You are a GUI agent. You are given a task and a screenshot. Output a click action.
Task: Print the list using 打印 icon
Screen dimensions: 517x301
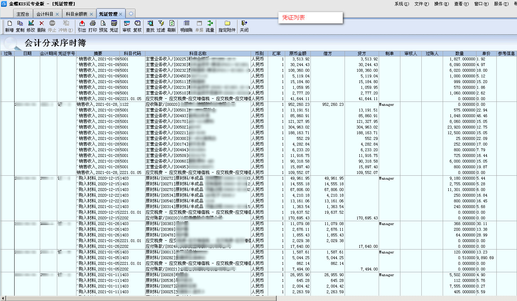tap(92, 26)
